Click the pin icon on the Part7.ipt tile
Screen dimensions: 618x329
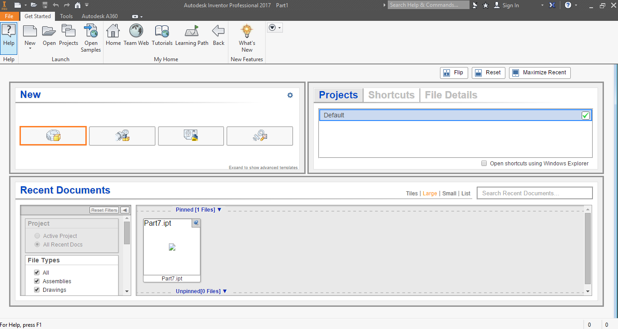pos(196,223)
